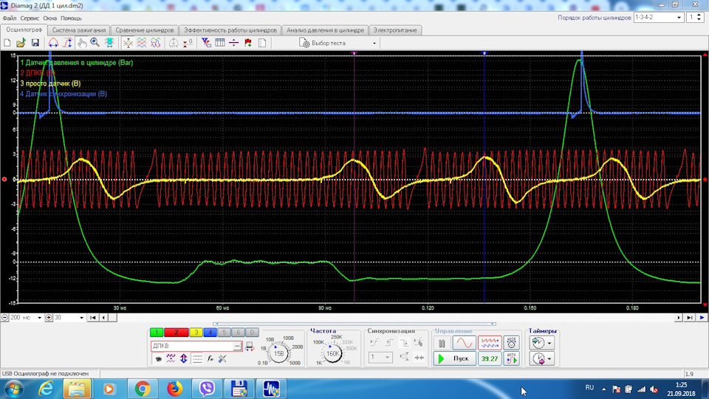Toggle green channel 1 button
Viewport: 709px width, 399px height.
click(x=157, y=332)
